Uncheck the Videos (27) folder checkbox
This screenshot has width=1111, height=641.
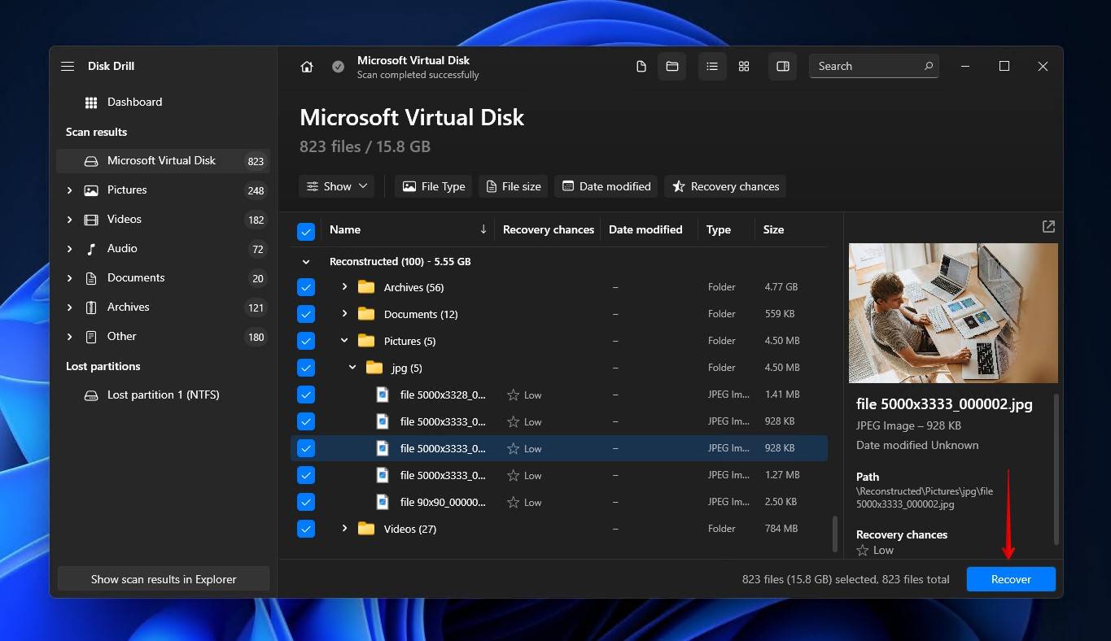point(306,529)
